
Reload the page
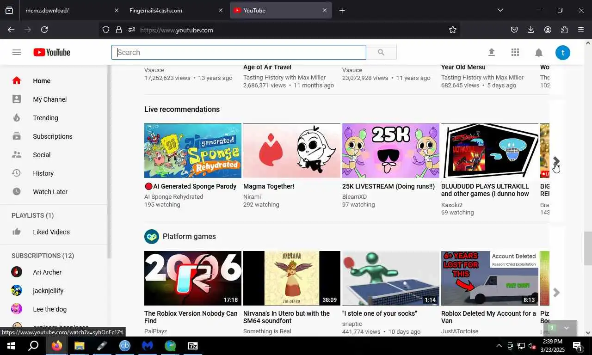pos(44,30)
